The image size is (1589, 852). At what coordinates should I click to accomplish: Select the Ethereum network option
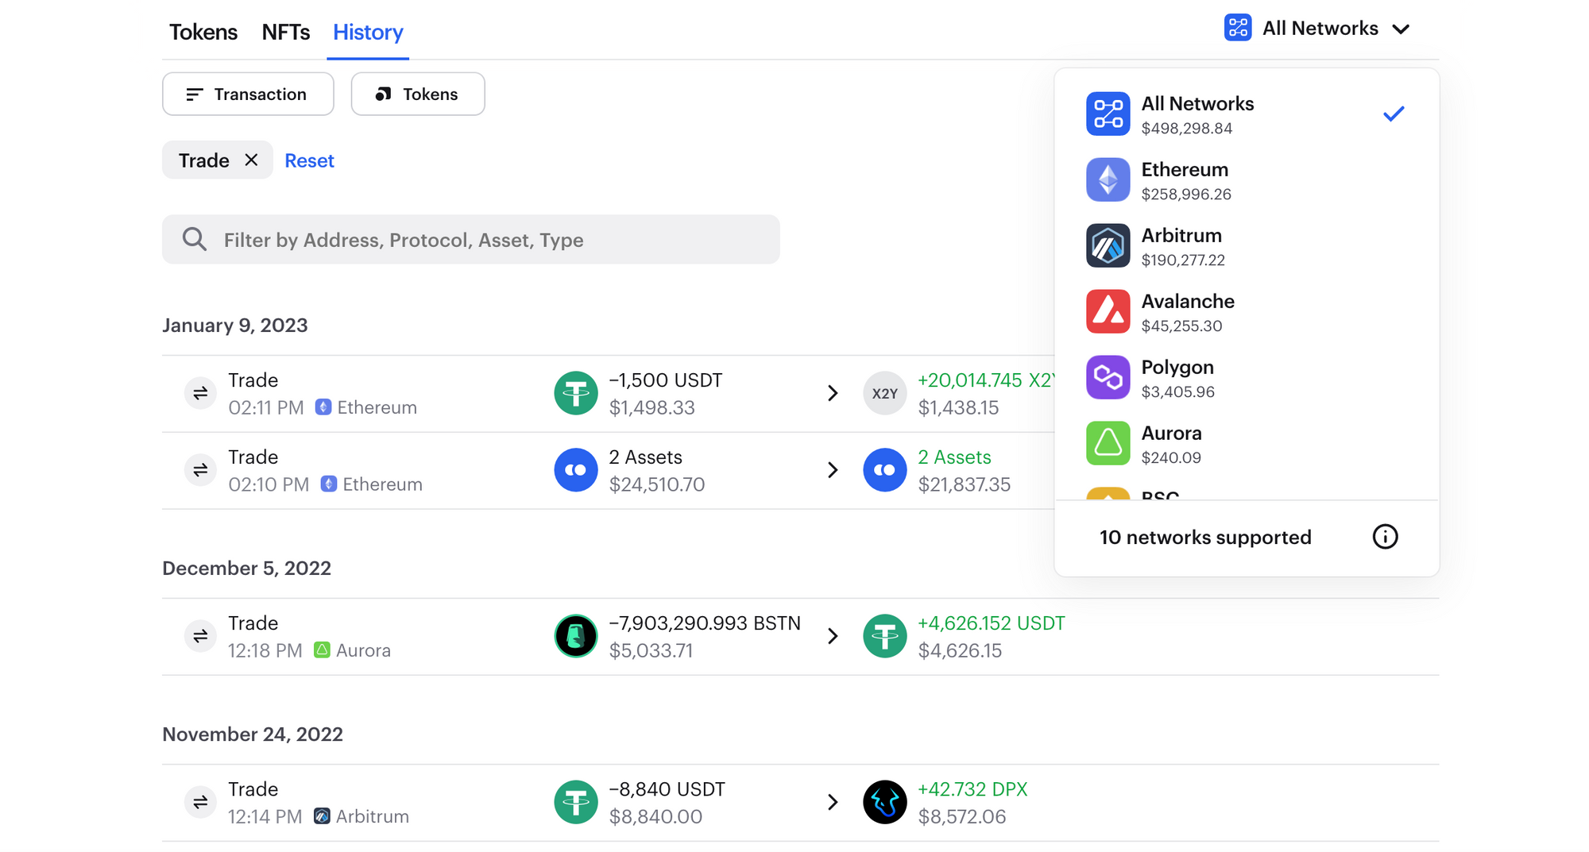[x=1247, y=180]
